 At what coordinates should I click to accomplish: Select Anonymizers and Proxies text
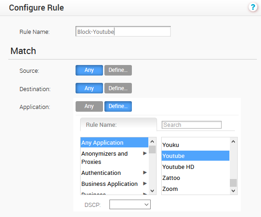tap(104, 157)
